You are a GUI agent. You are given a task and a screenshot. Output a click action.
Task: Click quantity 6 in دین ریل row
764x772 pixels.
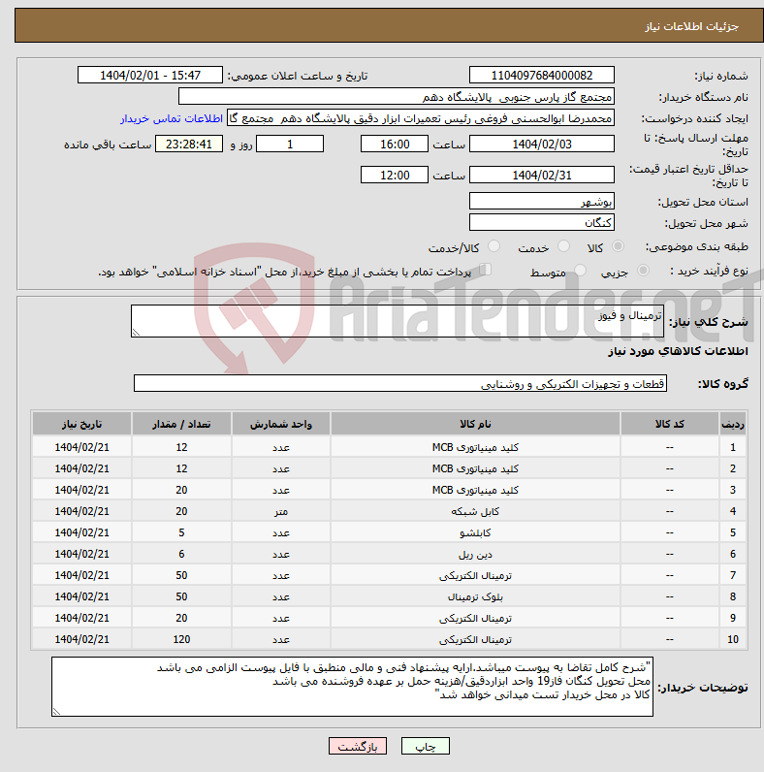(x=181, y=554)
